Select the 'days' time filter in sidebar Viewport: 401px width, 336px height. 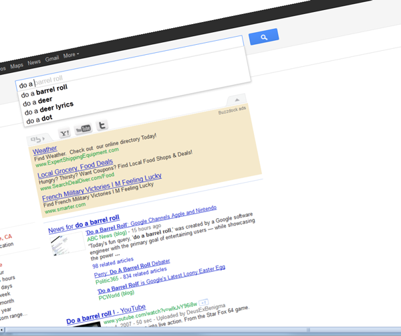click(7, 286)
